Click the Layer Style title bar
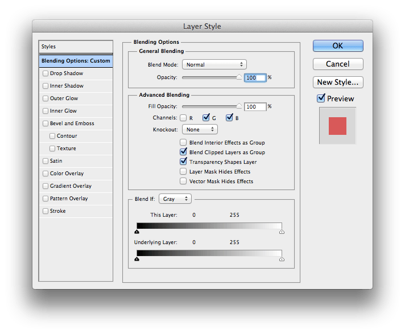405x334 pixels. (202, 26)
